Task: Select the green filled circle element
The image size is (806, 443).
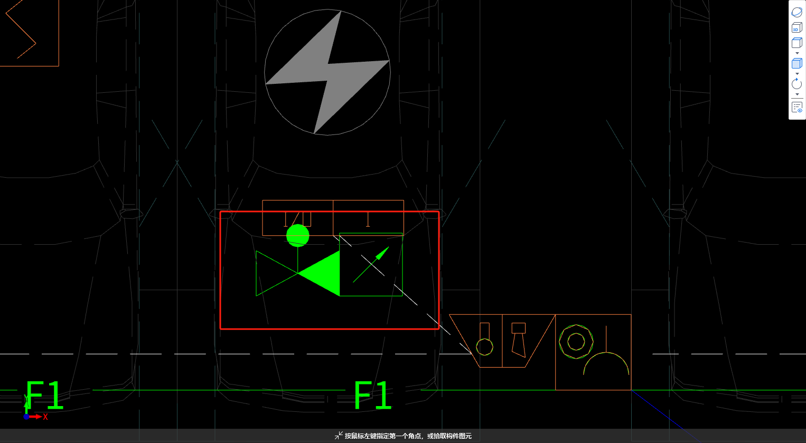Action: pyautogui.click(x=298, y=235)
